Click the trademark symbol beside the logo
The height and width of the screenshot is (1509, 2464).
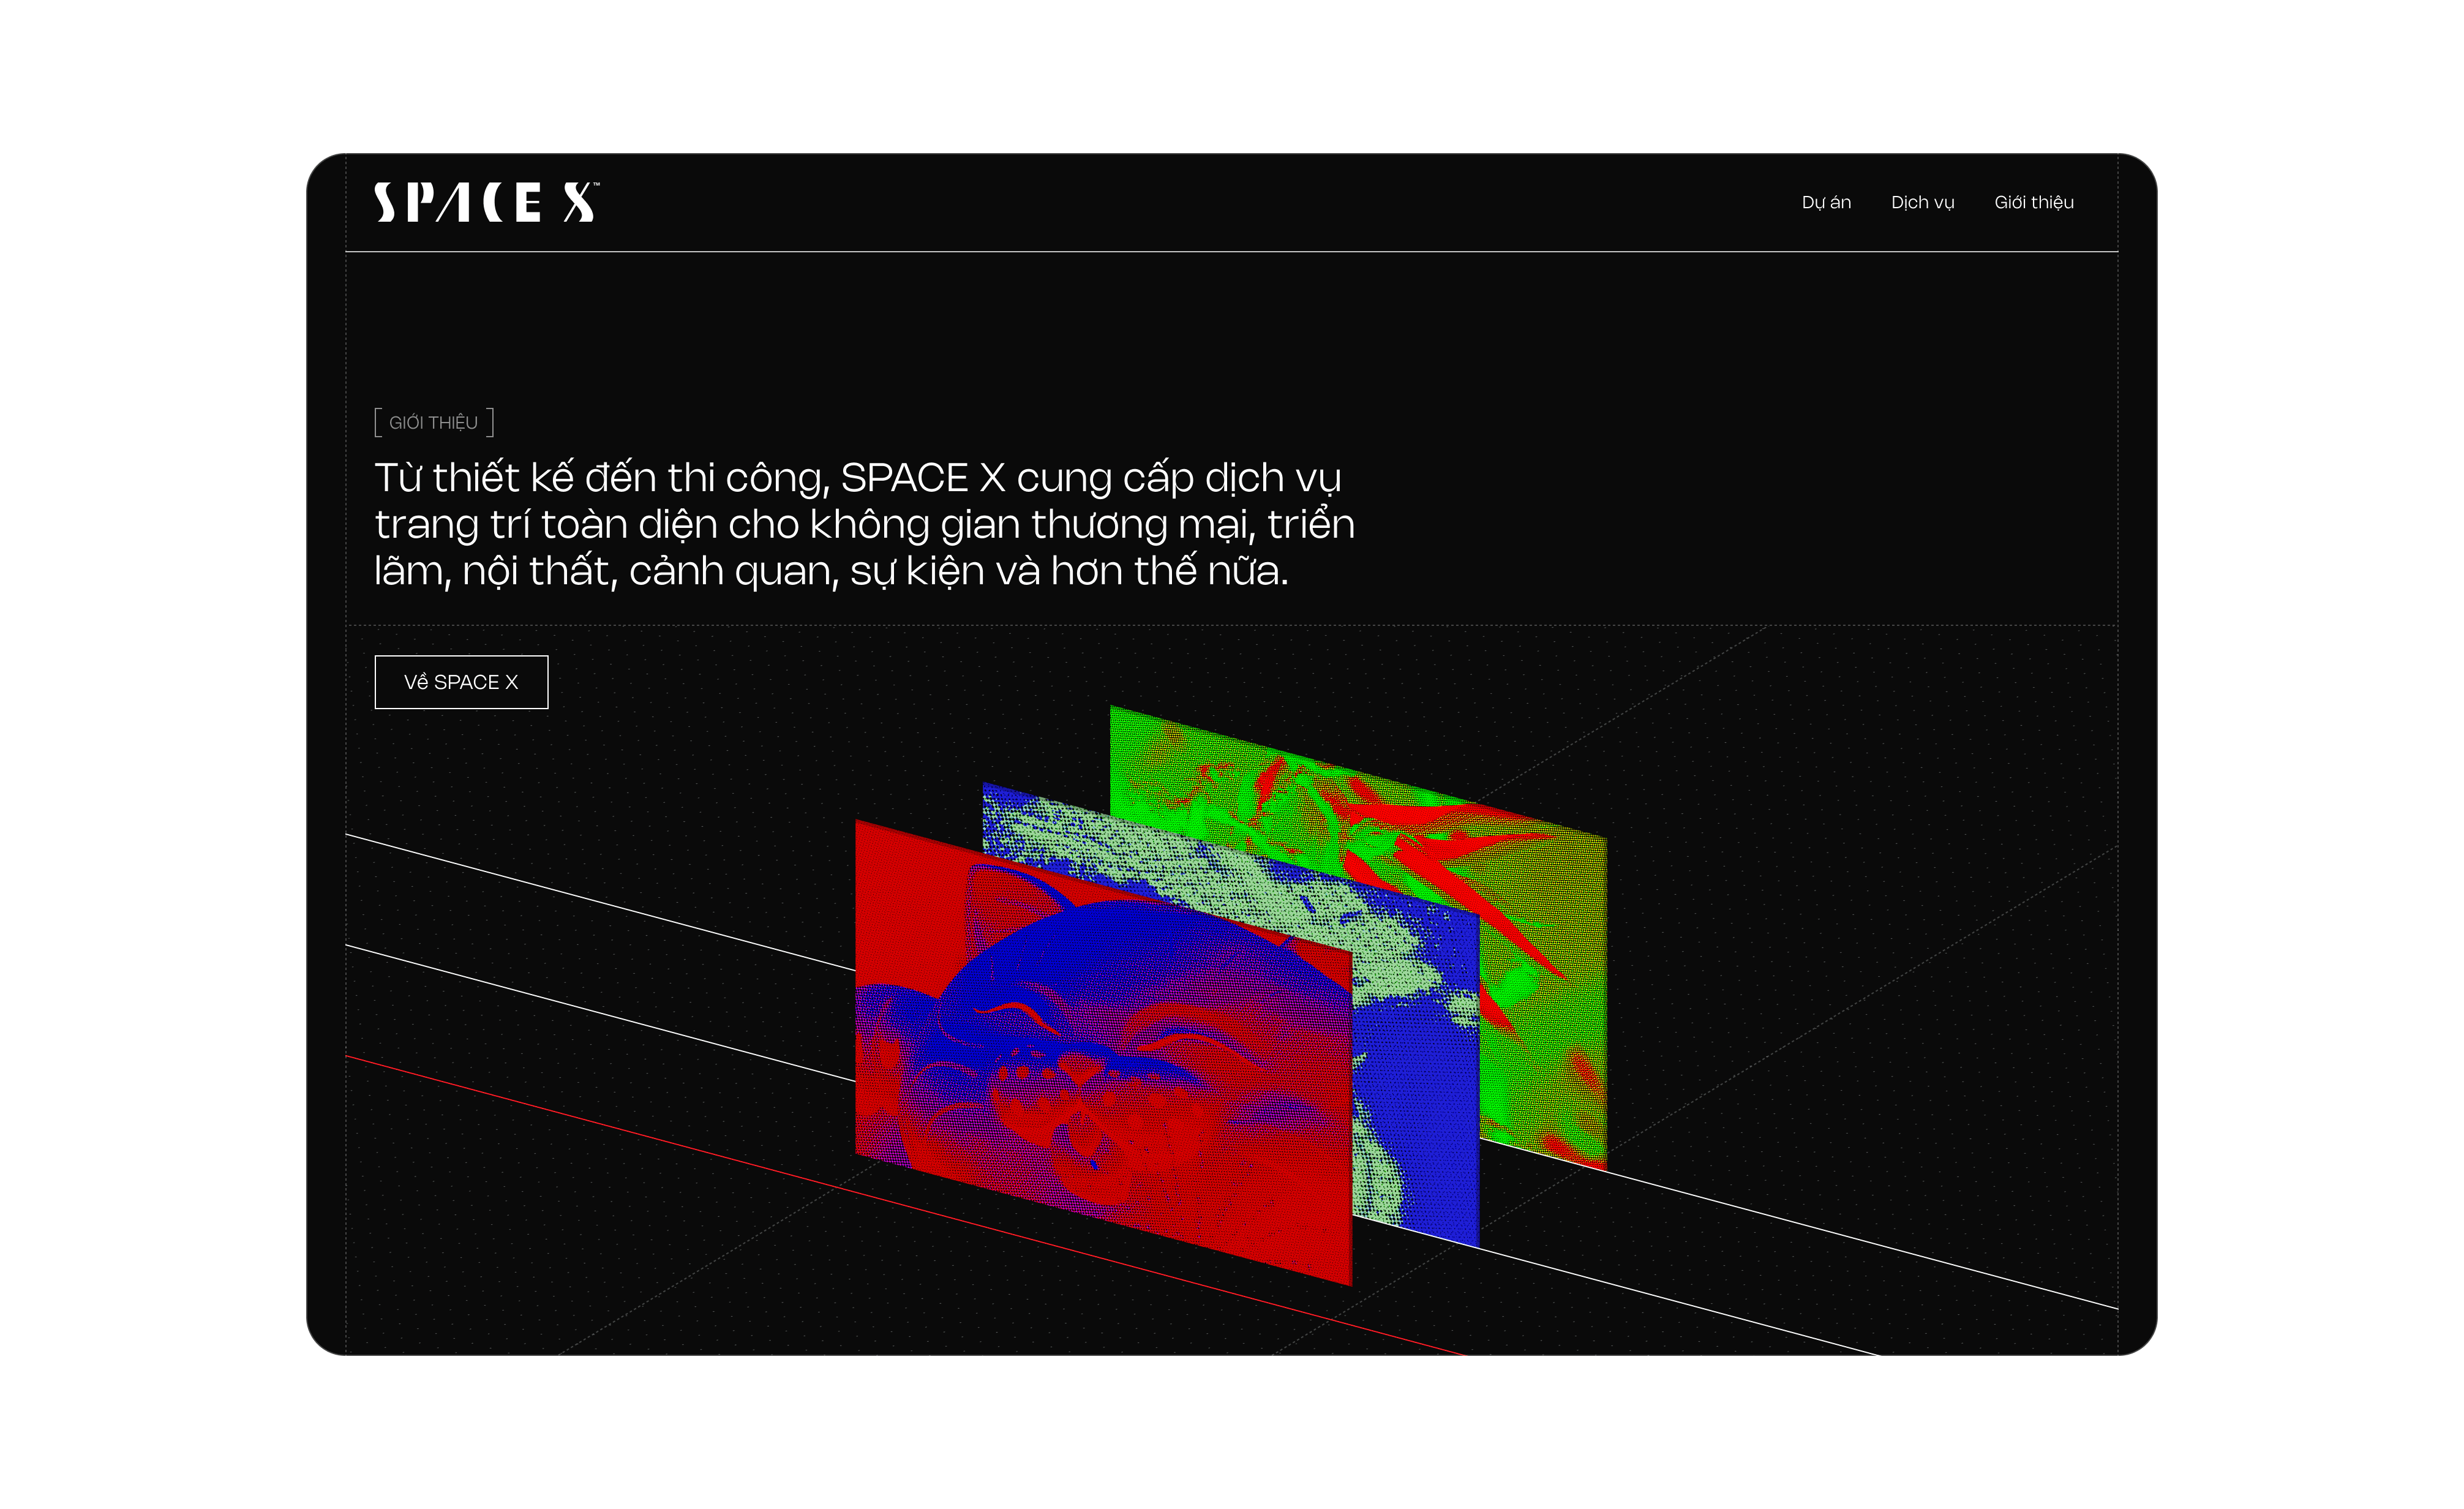click(597, 184)
